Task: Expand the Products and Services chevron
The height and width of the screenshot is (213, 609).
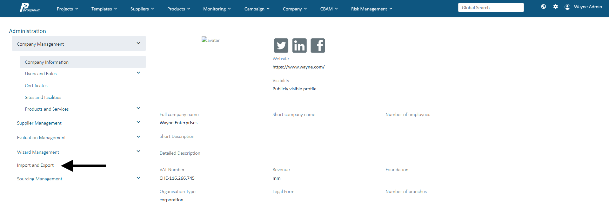Action: (x=138, y=108)
